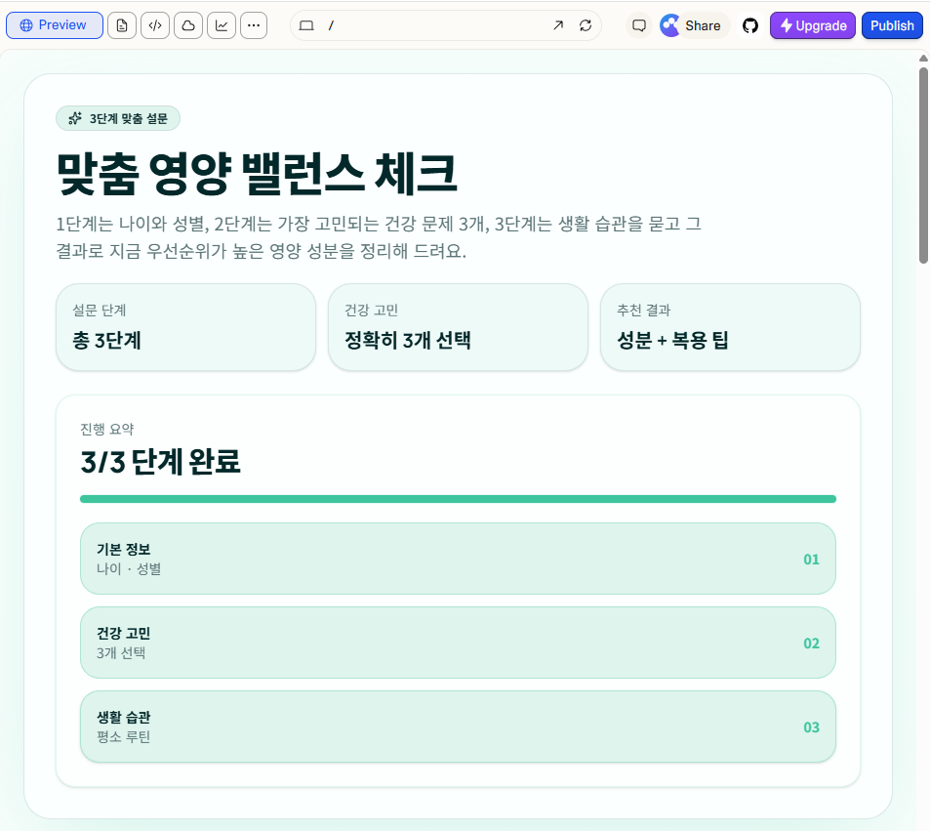Open the preview in a new tab
Viewport: 930px width, 831px height.
click(x=558, y=26)
